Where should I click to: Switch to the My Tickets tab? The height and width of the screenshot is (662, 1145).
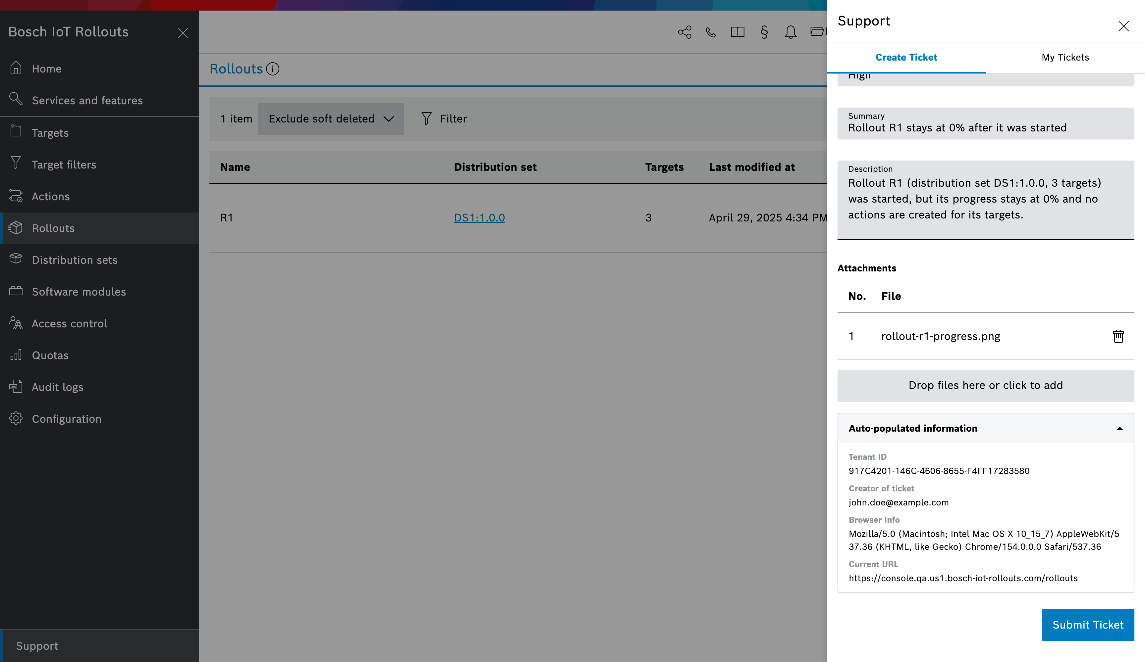coord(1065,57)
